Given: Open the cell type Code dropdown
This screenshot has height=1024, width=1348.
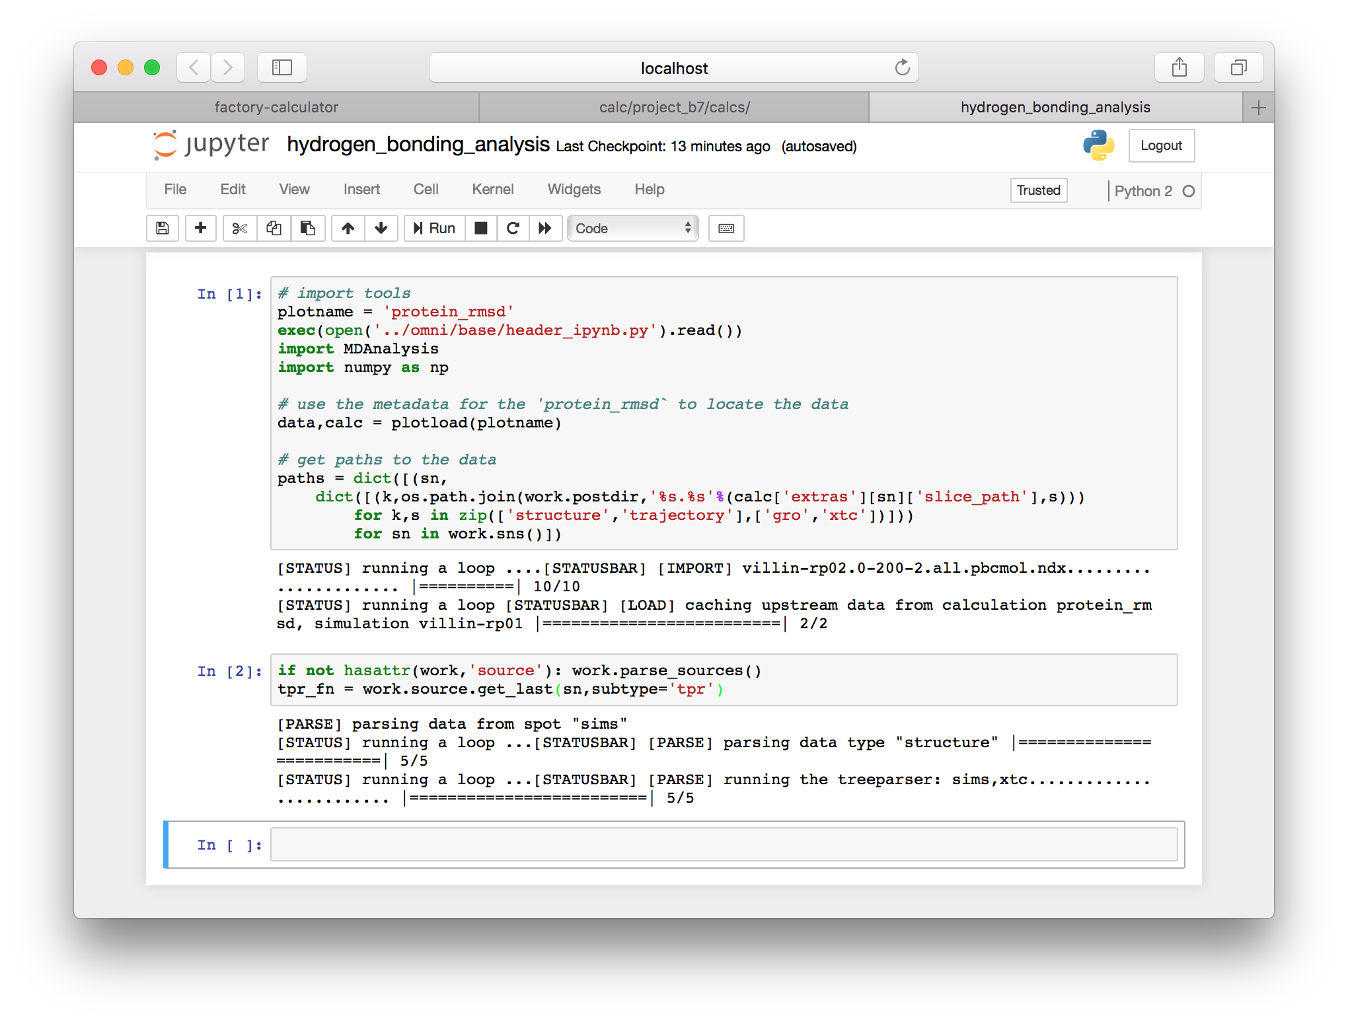Looking at the screenshot, I should coord(633,228).
